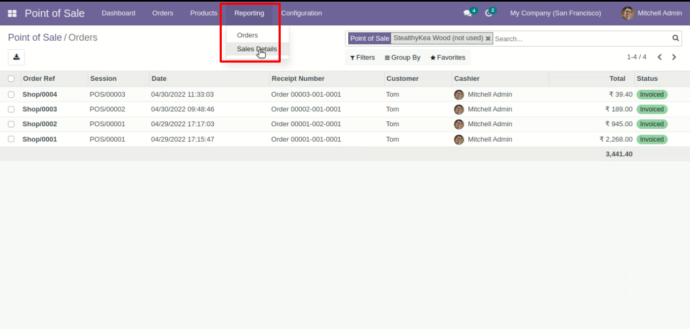Viewport: 690px width, 329px height.
Task: Open order Shop/0004
Action: [40, 95]
